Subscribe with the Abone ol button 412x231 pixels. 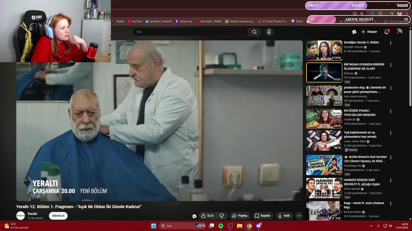[58, 216]
